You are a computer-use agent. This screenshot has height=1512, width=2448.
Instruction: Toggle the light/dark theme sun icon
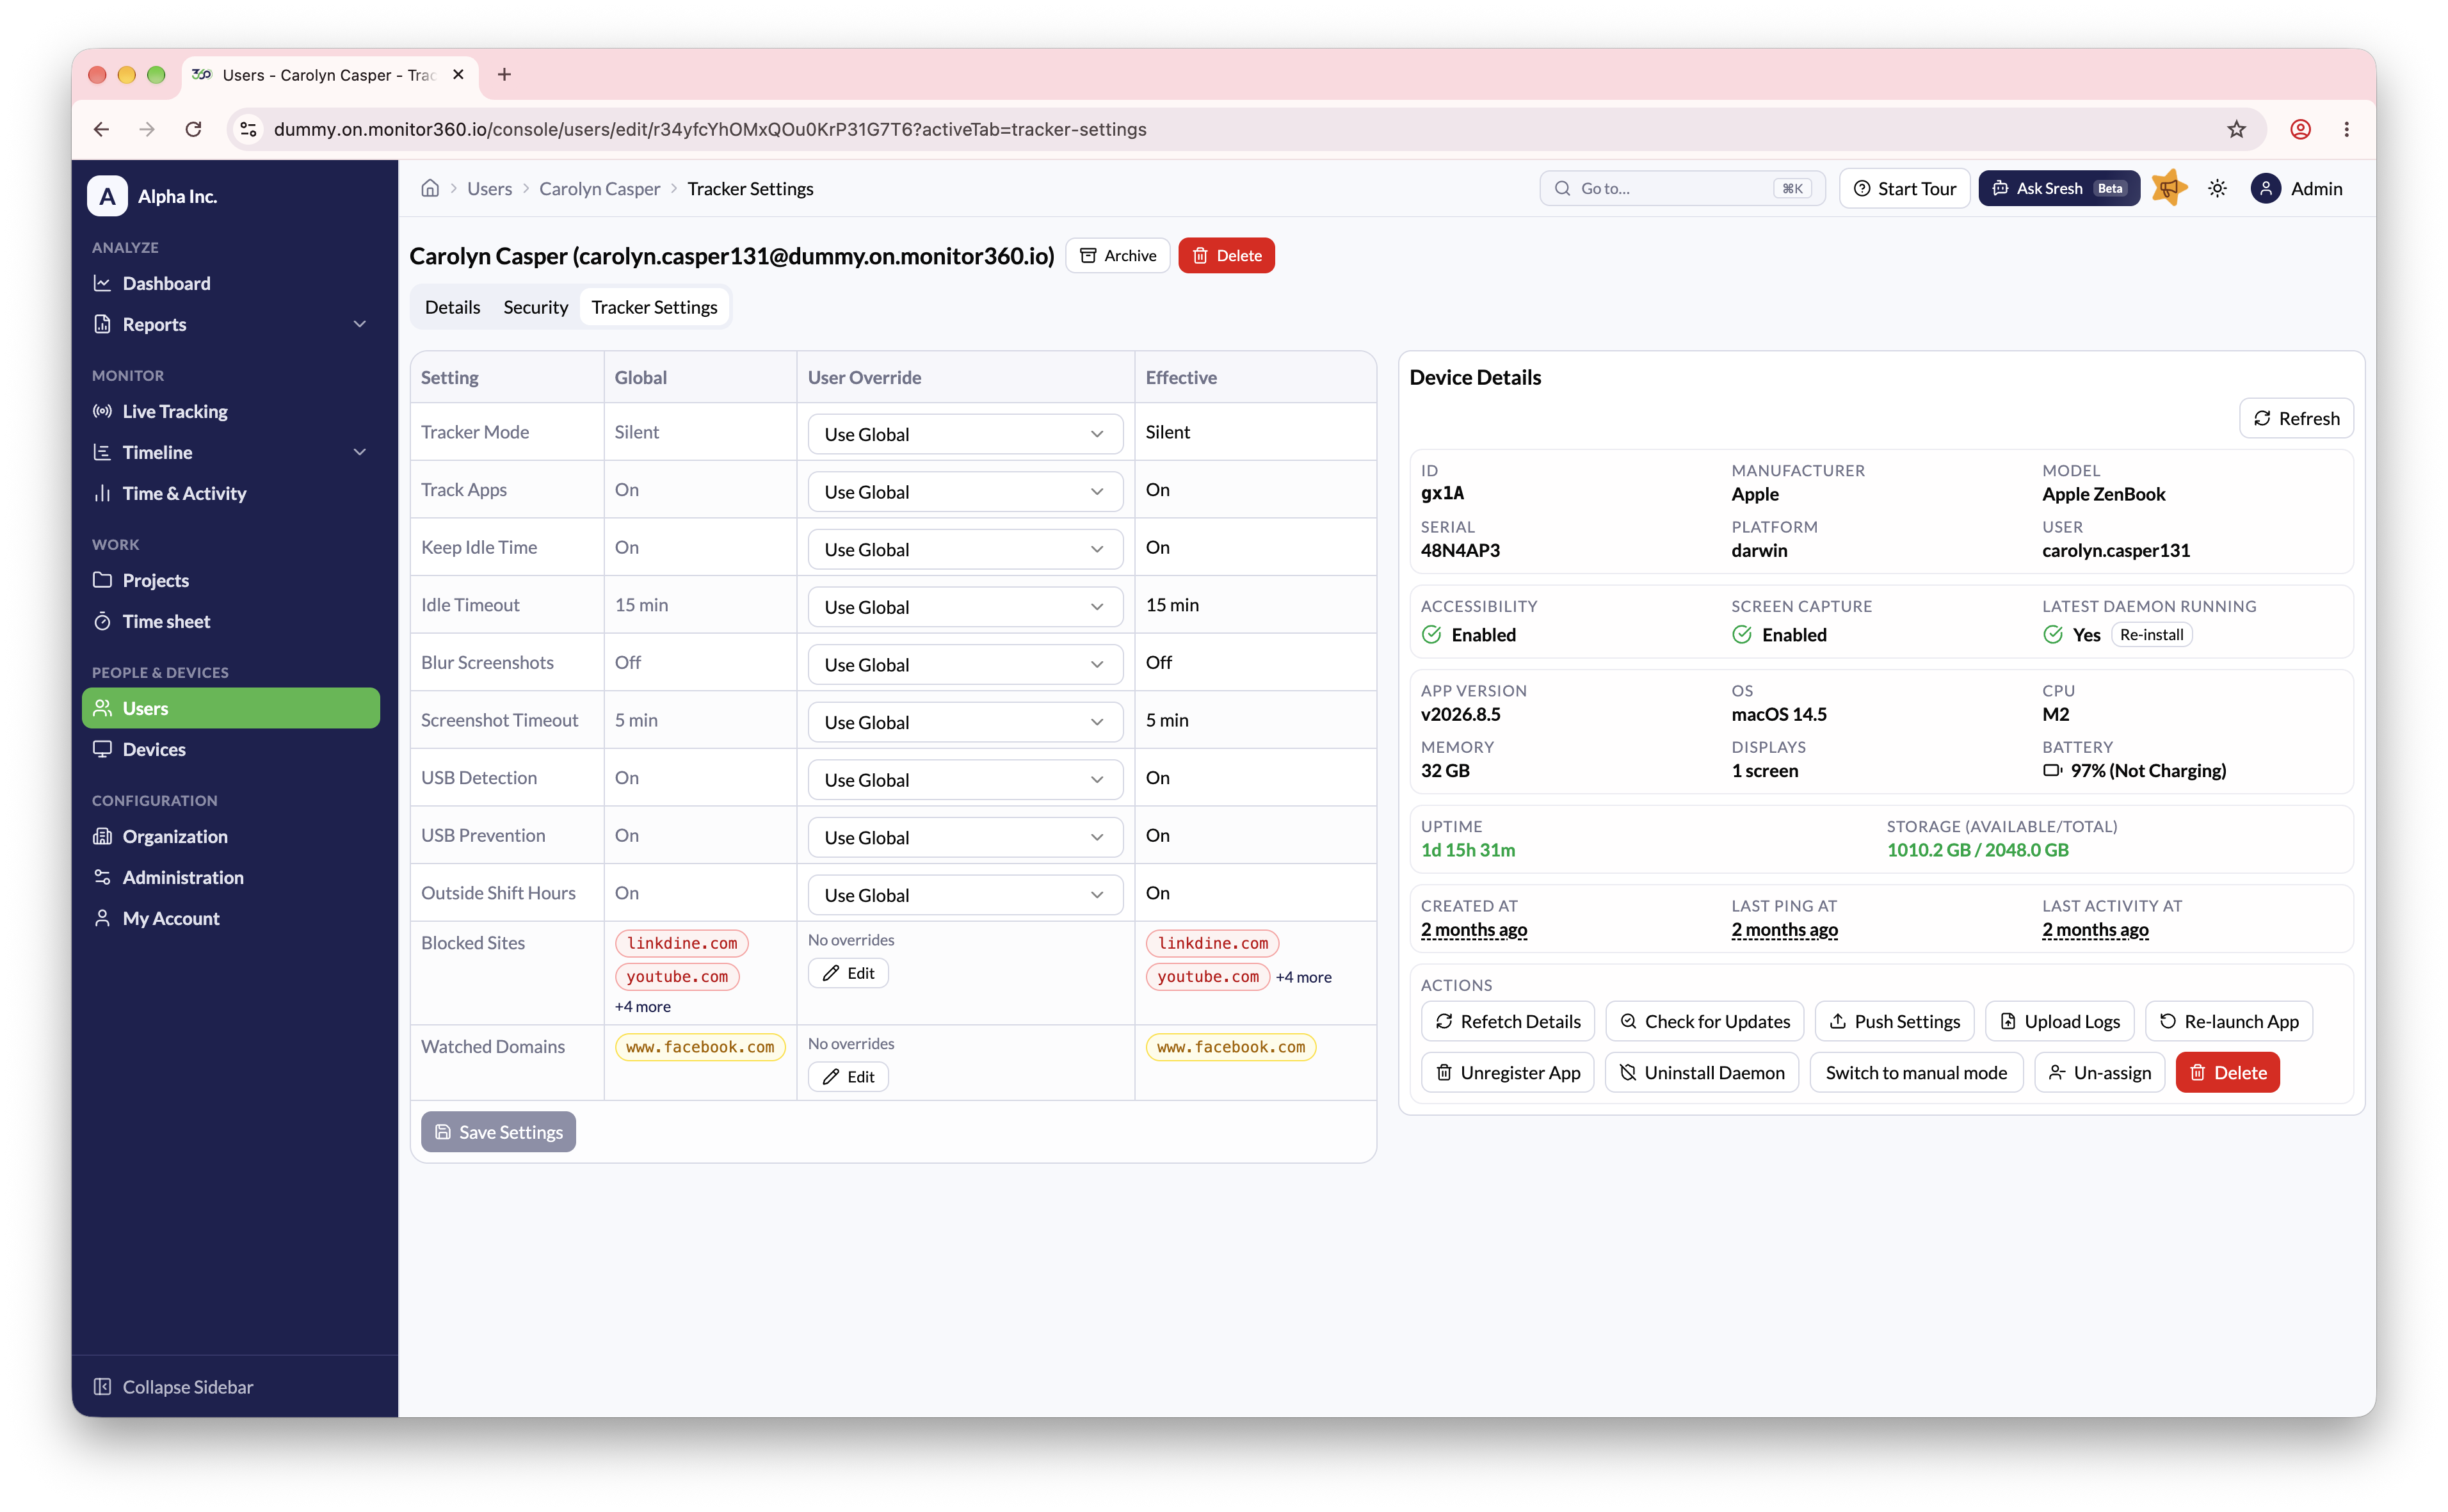2217,188
